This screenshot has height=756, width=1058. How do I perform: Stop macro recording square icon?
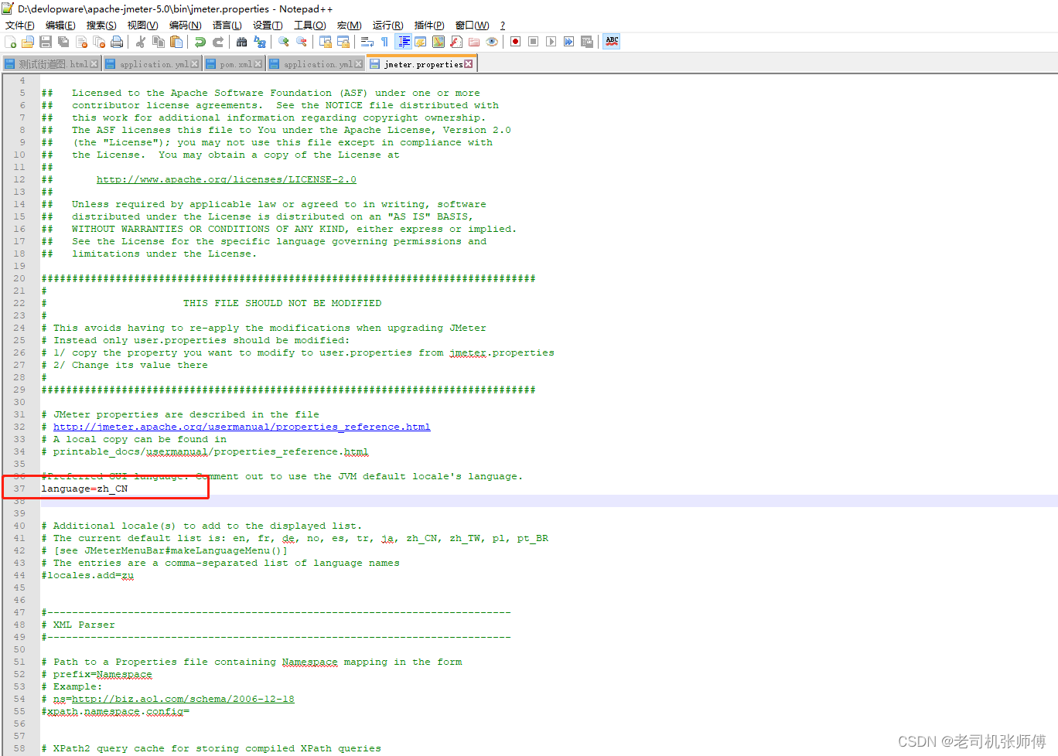(x=534, y=42)
